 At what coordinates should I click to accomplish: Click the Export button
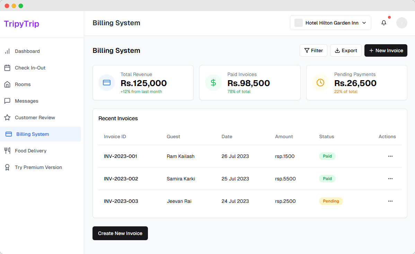click(346, 50)
